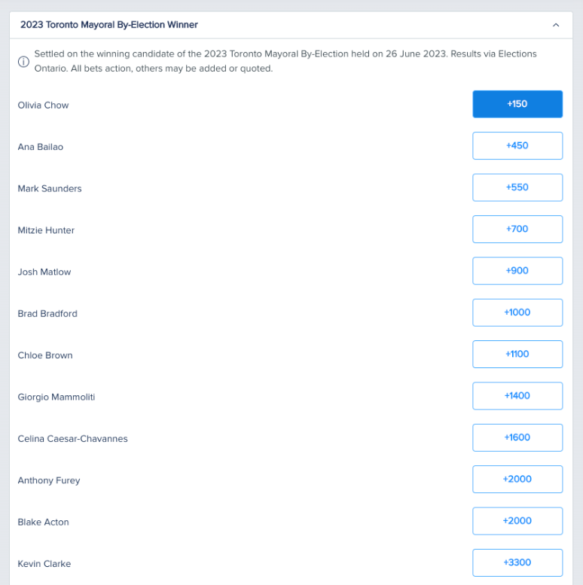Click the settlement description text

point(285,61)
